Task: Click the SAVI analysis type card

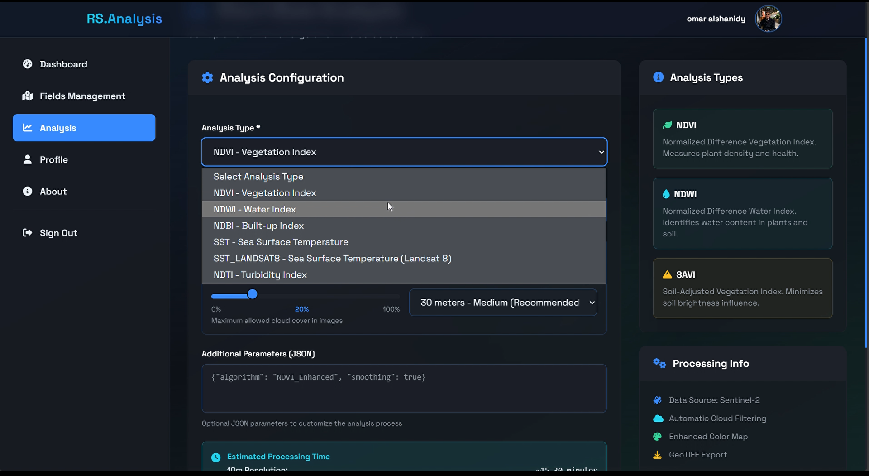Action: (742, 288)
